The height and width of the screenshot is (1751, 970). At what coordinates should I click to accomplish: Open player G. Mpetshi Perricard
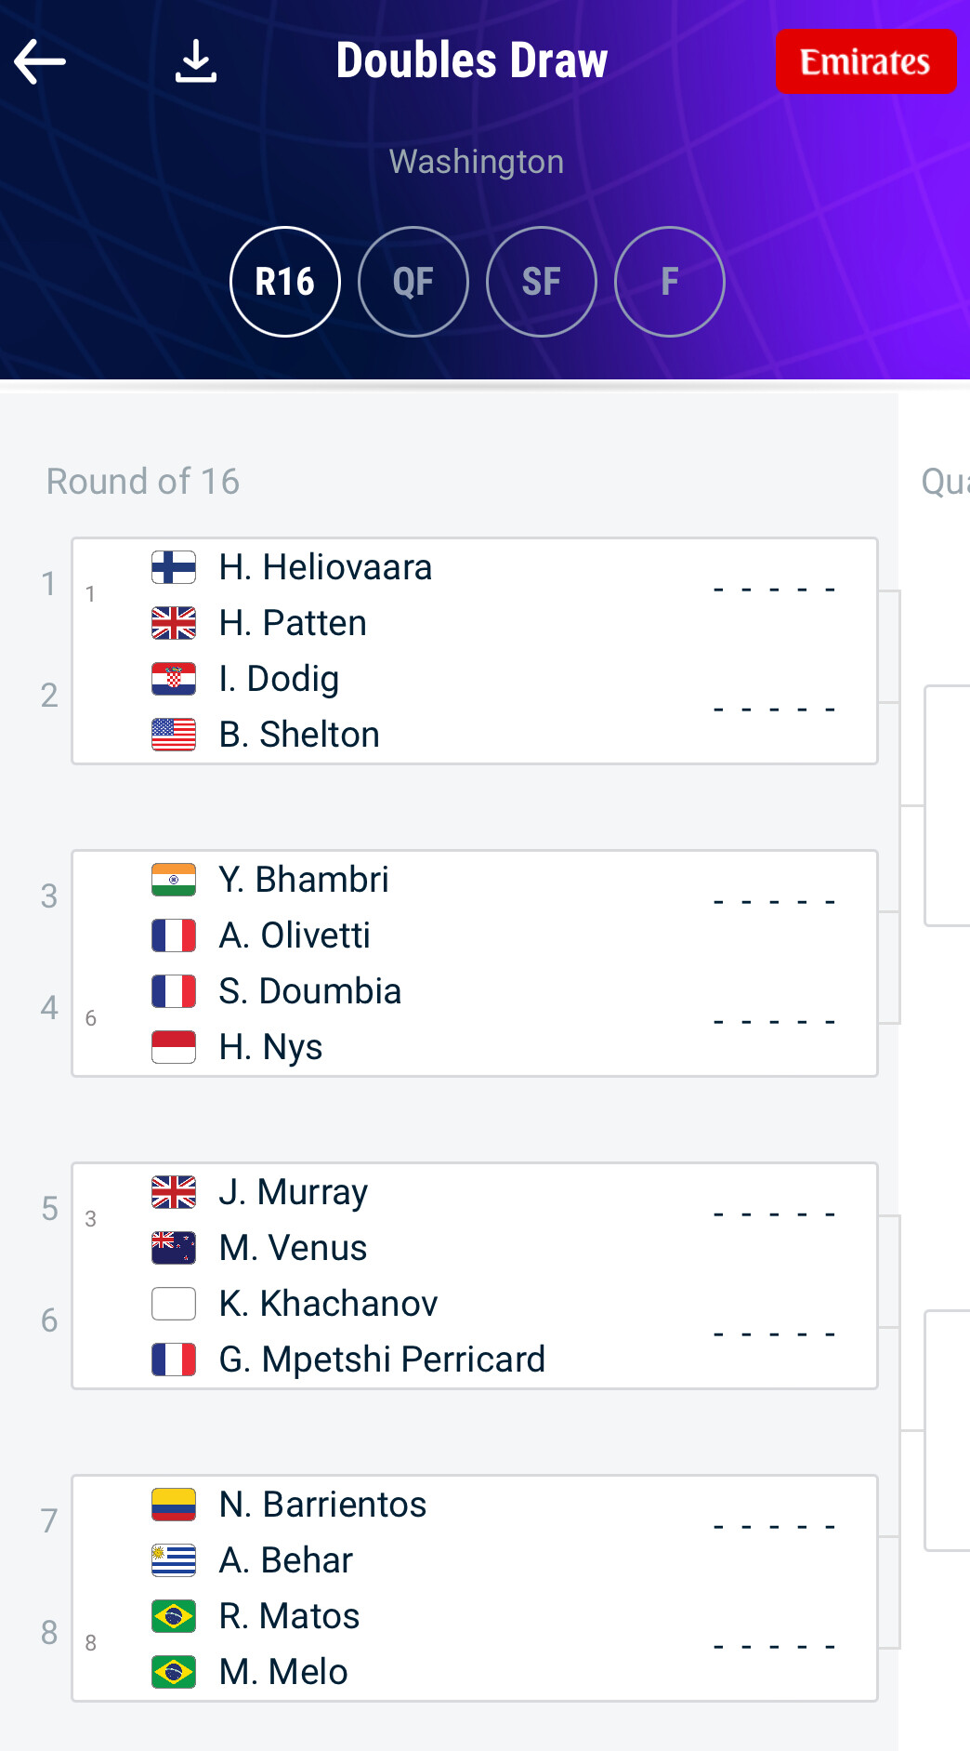coord(382,1360)
